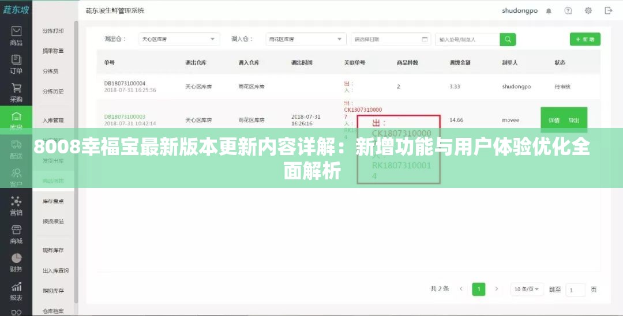Open the 订单 section in the sidebar
The image size is (623, 316).
[16, 65]
